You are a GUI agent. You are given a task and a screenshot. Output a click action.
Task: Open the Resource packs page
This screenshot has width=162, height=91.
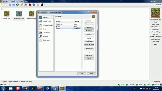click(x=46, y=25)
